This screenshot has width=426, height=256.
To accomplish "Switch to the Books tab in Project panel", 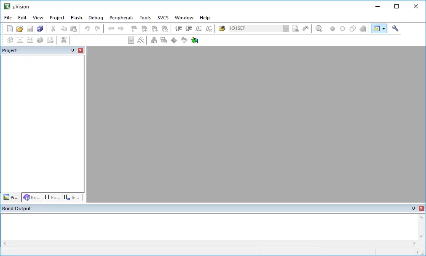I will [32, 198].
